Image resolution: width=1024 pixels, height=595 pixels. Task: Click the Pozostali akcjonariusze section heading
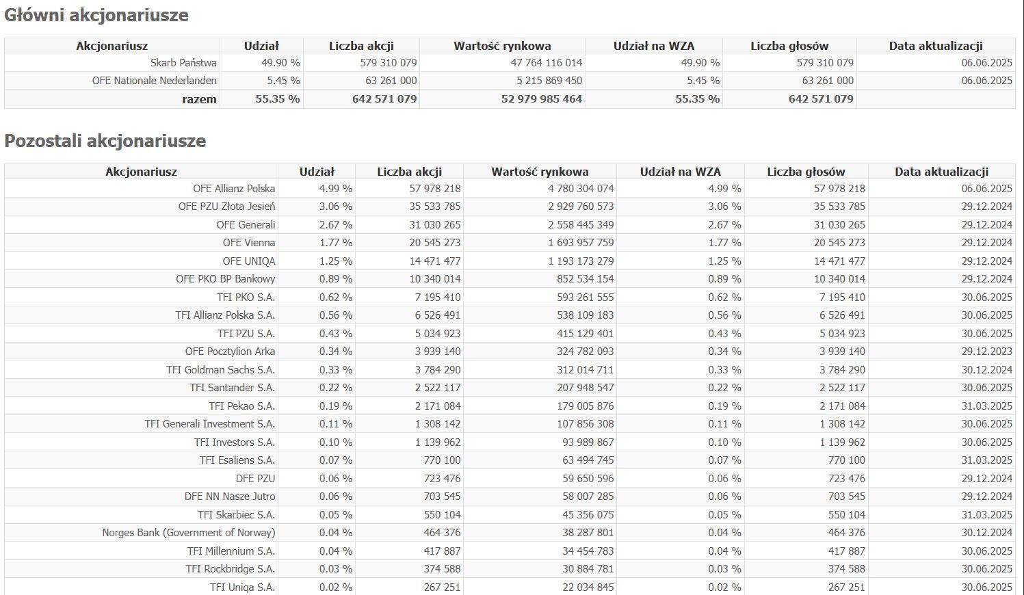105,141
